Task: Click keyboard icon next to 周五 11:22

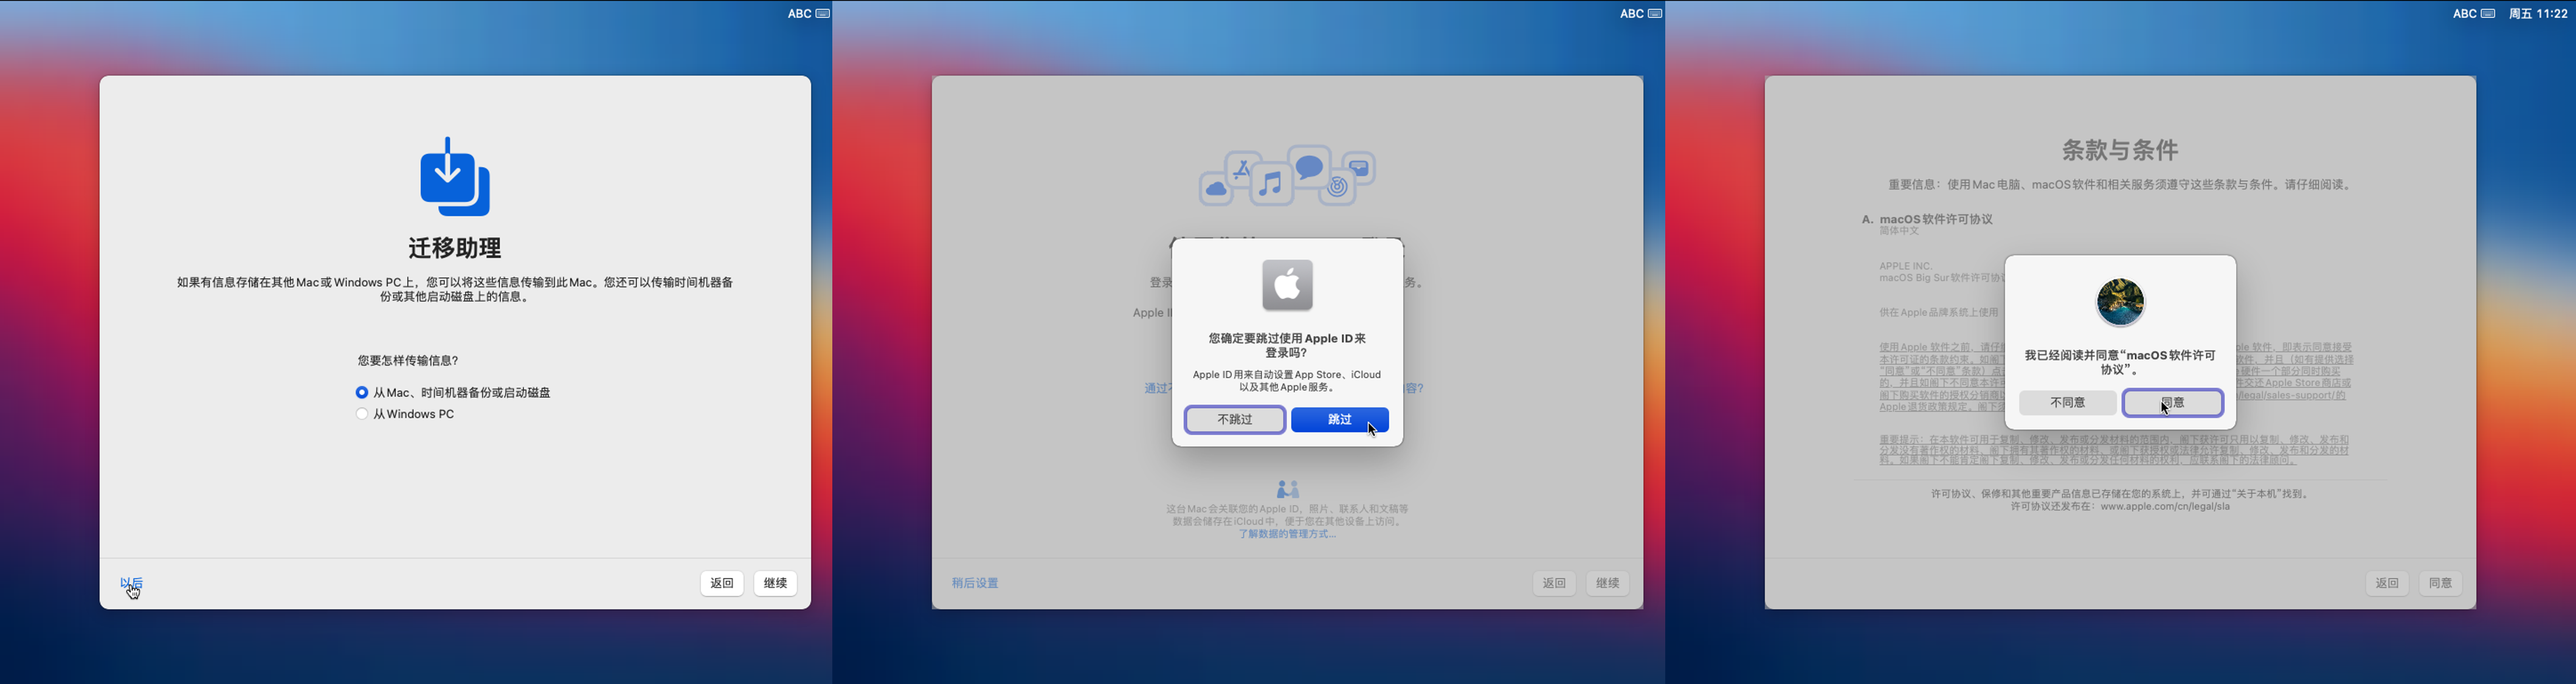Action: (x=2488, y=13)
